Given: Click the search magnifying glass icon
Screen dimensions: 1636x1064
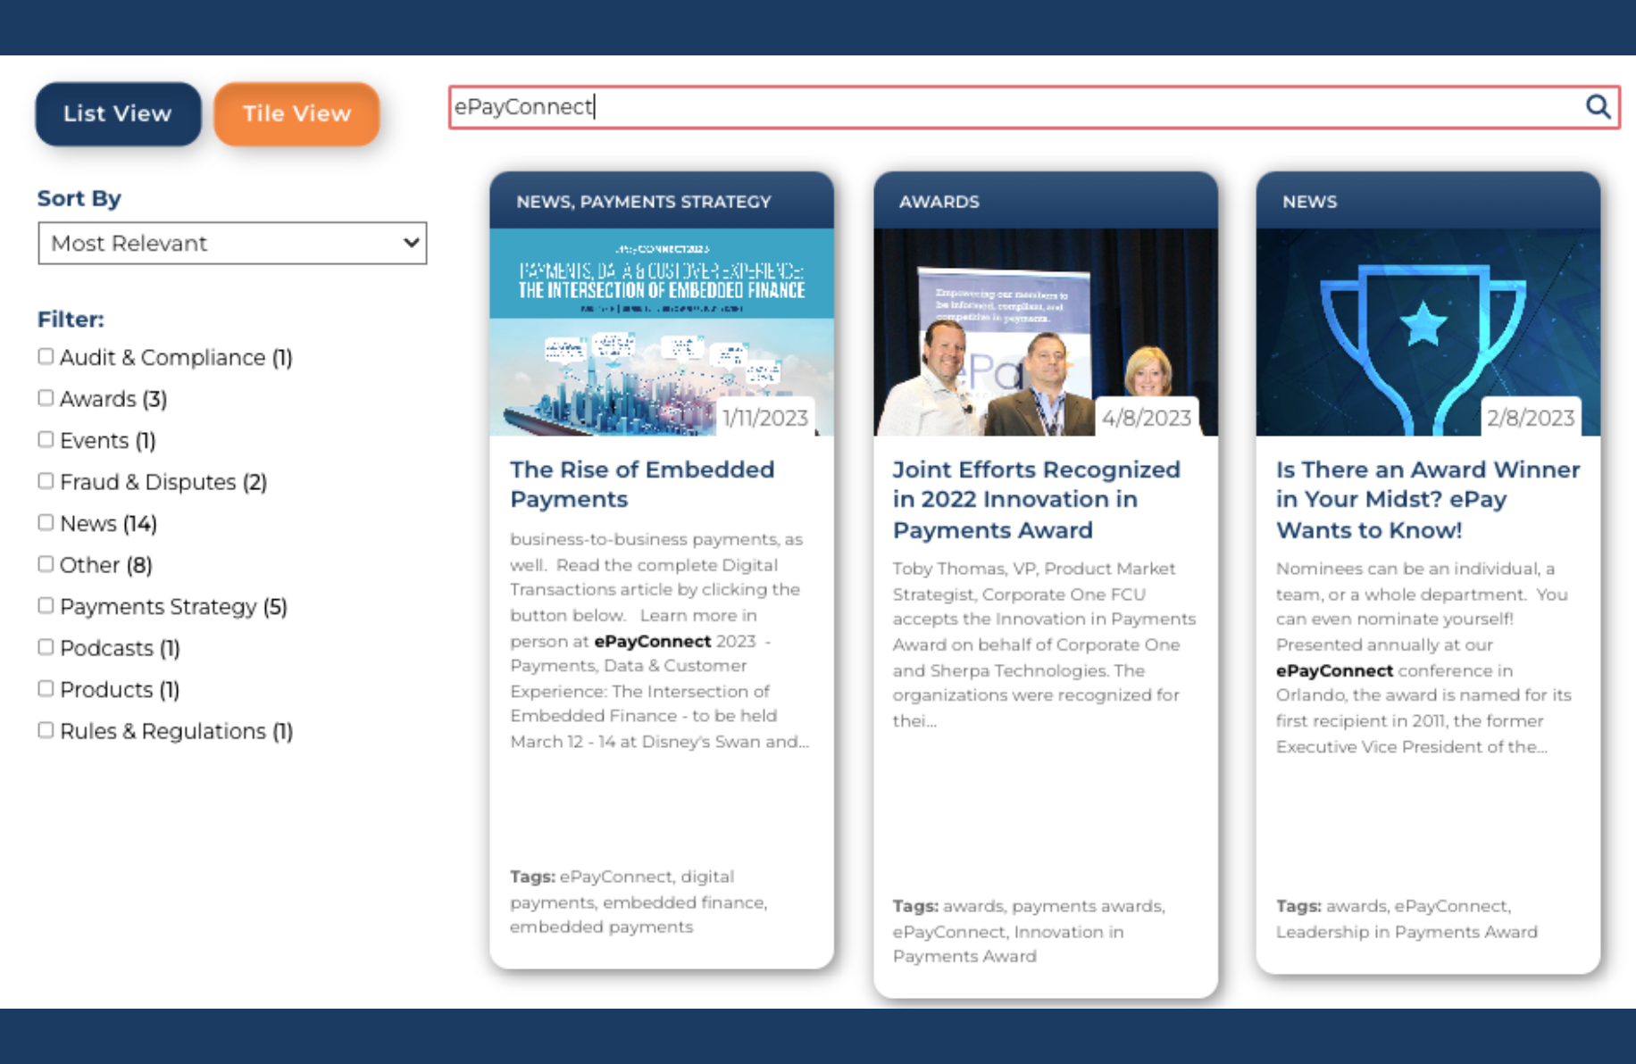Looking at the screenshot, I should point(1598,107).
